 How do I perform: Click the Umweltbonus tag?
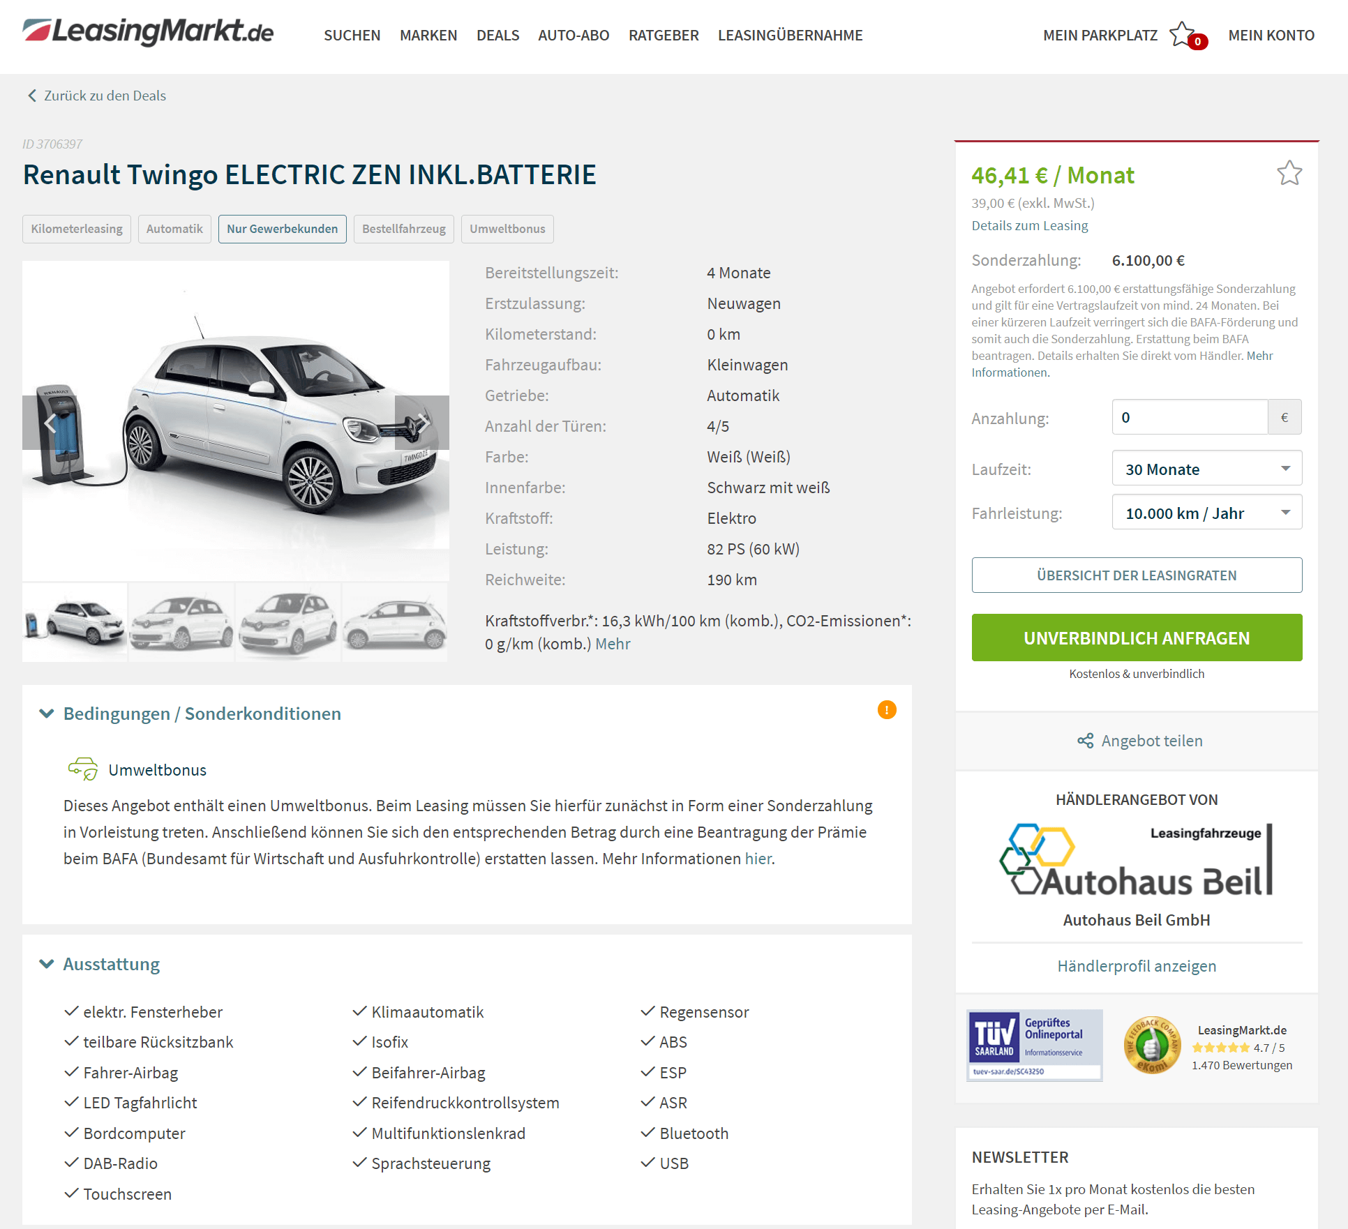(507, 229)
